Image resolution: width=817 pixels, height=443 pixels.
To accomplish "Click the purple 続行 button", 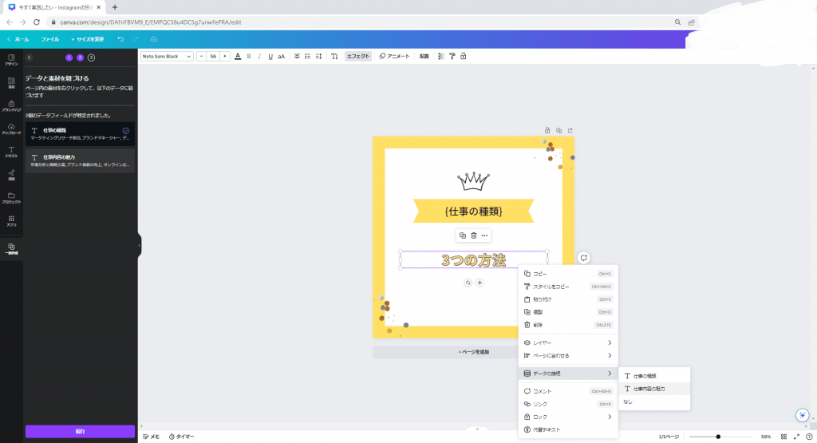I will click(80, 431).
